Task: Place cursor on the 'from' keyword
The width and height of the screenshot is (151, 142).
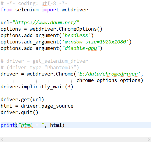Action: pyautogui.click(x=6, y=10)
